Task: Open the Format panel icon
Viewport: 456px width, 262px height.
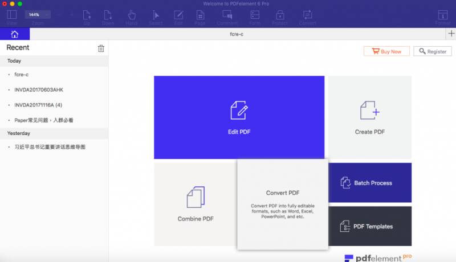Action: 443,15
